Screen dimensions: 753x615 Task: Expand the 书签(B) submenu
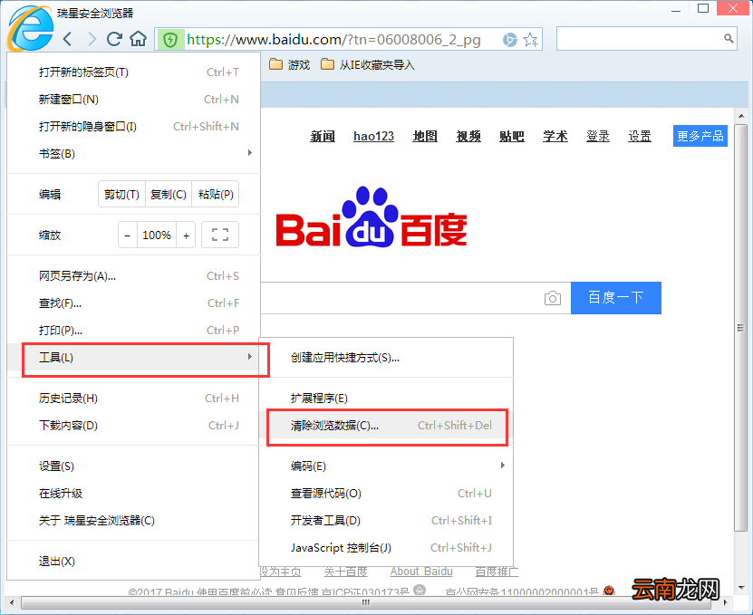133,154
